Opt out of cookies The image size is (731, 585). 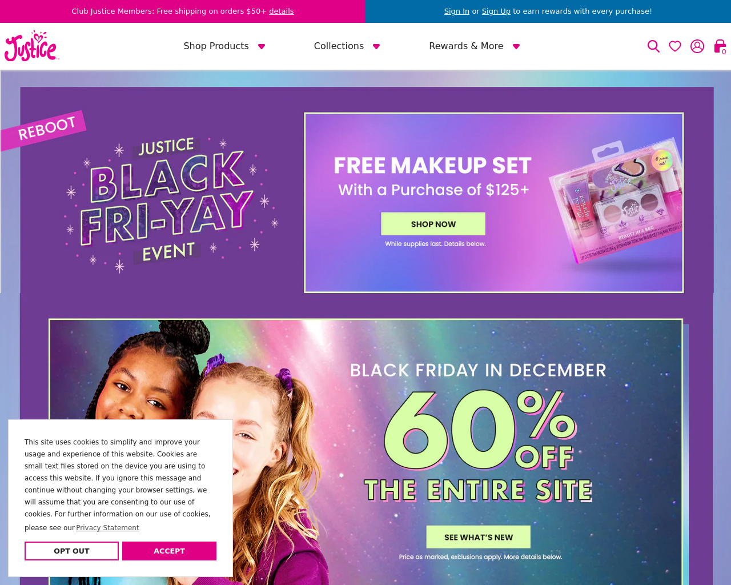71,551
